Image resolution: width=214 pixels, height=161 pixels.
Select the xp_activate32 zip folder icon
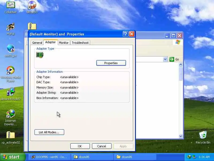[10, 138]
